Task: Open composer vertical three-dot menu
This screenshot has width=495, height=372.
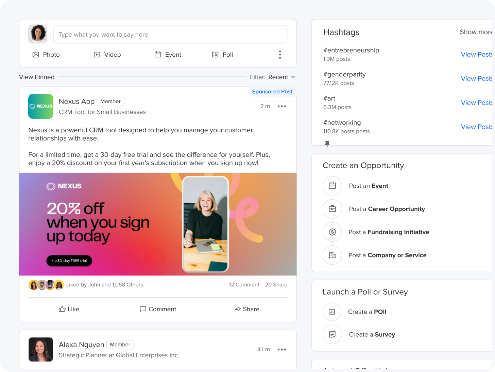Action: [x=280, y=55]
